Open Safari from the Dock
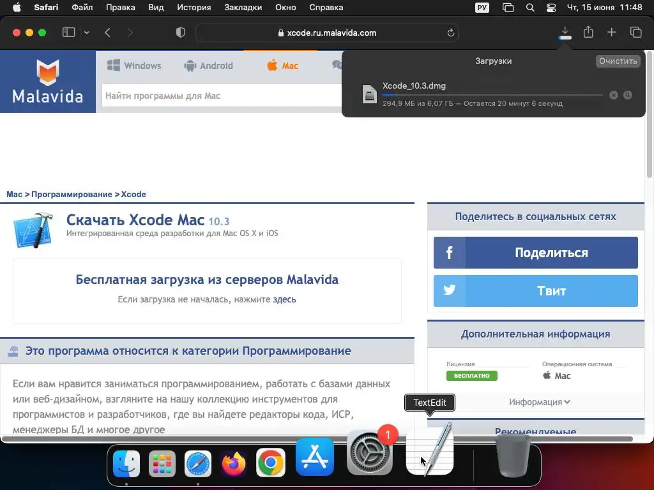The width and height of the screenshot is (654, 490). tap(198, 463)
